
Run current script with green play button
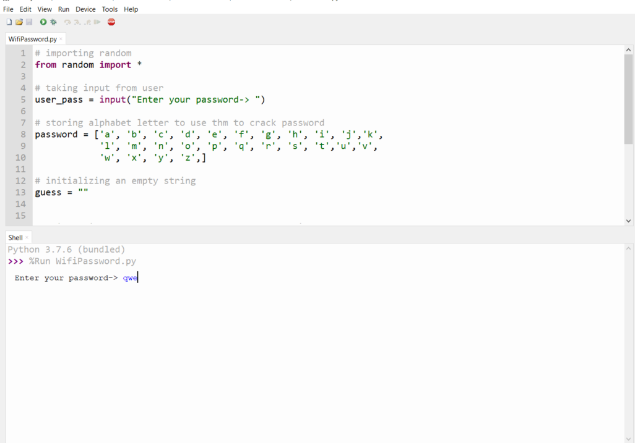coord(43,22)
